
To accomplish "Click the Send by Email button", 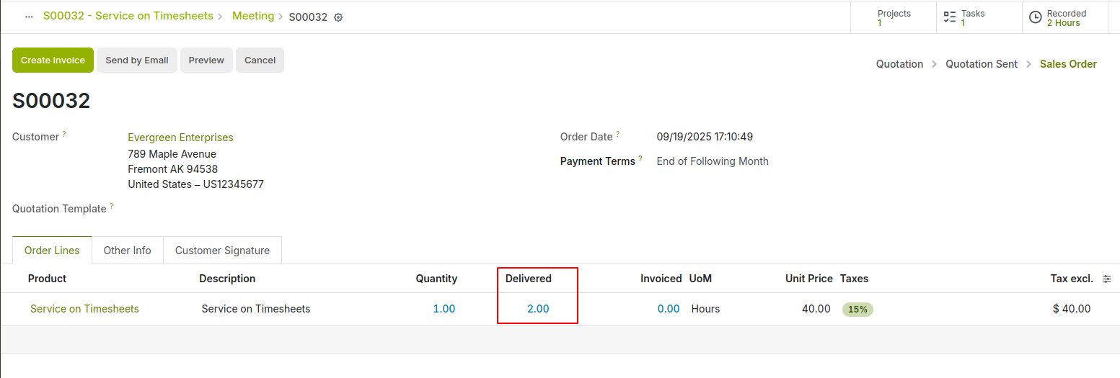I will (x=137, y=60).
